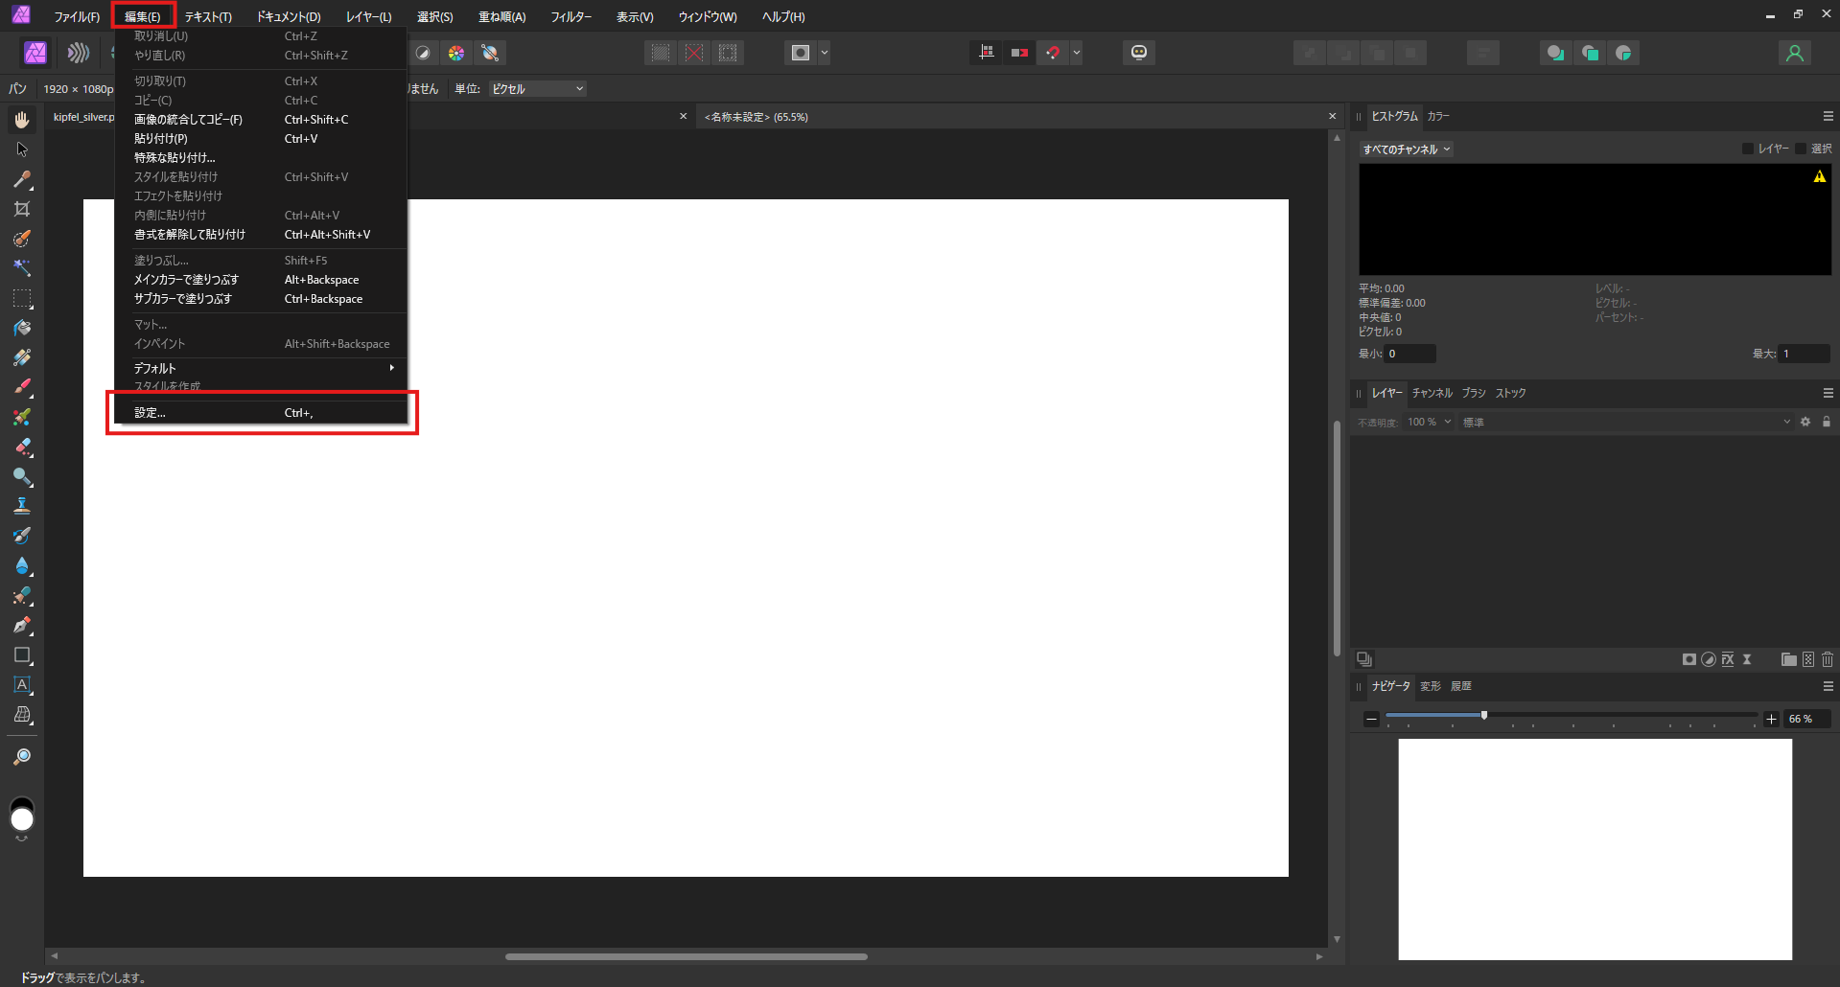
Task: Select the Artistic Text tool
Action: click(22, 685)
